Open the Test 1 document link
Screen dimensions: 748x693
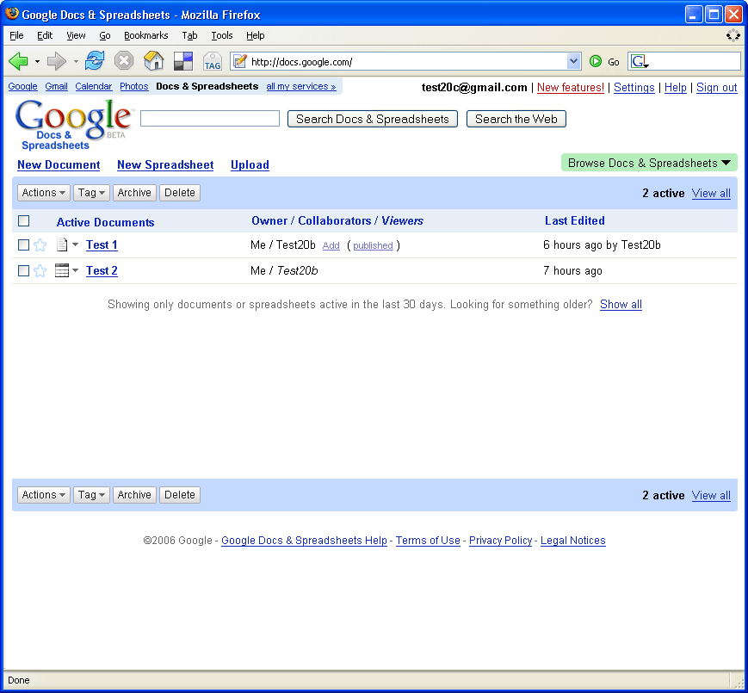tap(102, 244)
